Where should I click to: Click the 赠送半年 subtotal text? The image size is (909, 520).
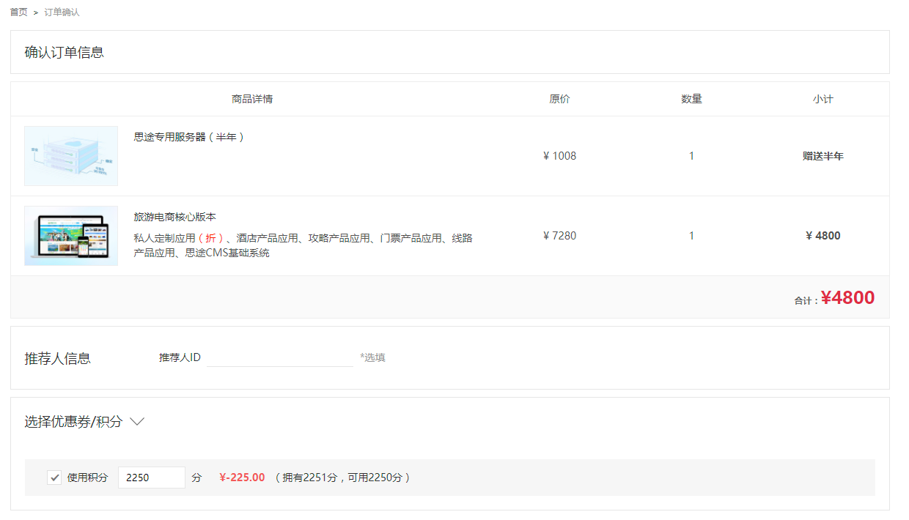click(x=822, y=156)
